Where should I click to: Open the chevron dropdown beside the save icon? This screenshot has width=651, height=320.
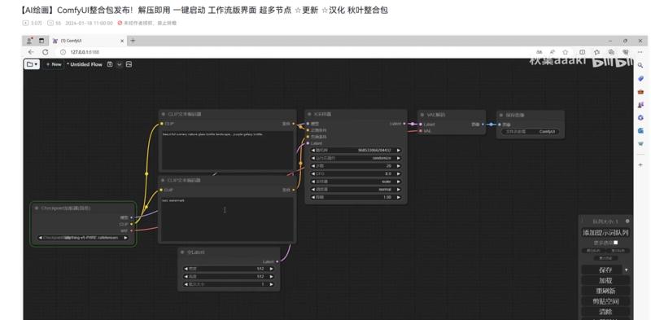119,64
